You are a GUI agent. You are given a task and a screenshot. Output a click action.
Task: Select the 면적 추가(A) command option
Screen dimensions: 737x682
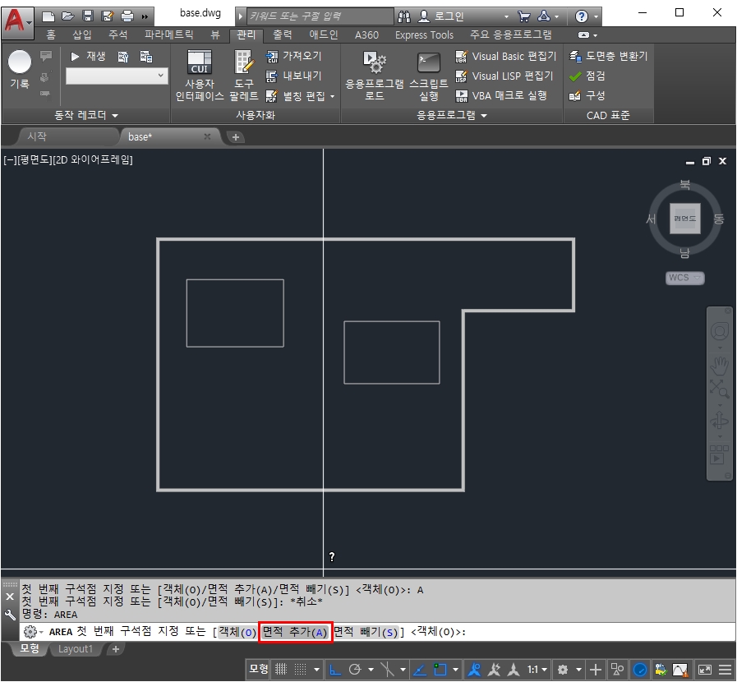pyautogui.click(x=295, y=632)
